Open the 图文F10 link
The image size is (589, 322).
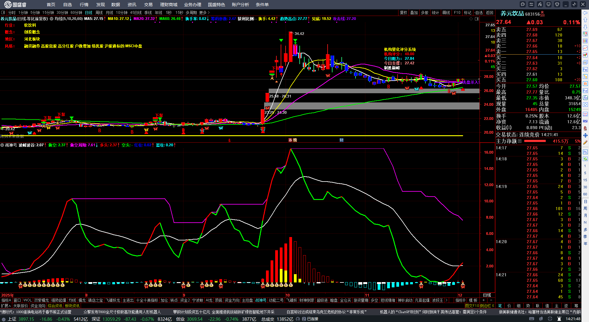coord(472,306)
